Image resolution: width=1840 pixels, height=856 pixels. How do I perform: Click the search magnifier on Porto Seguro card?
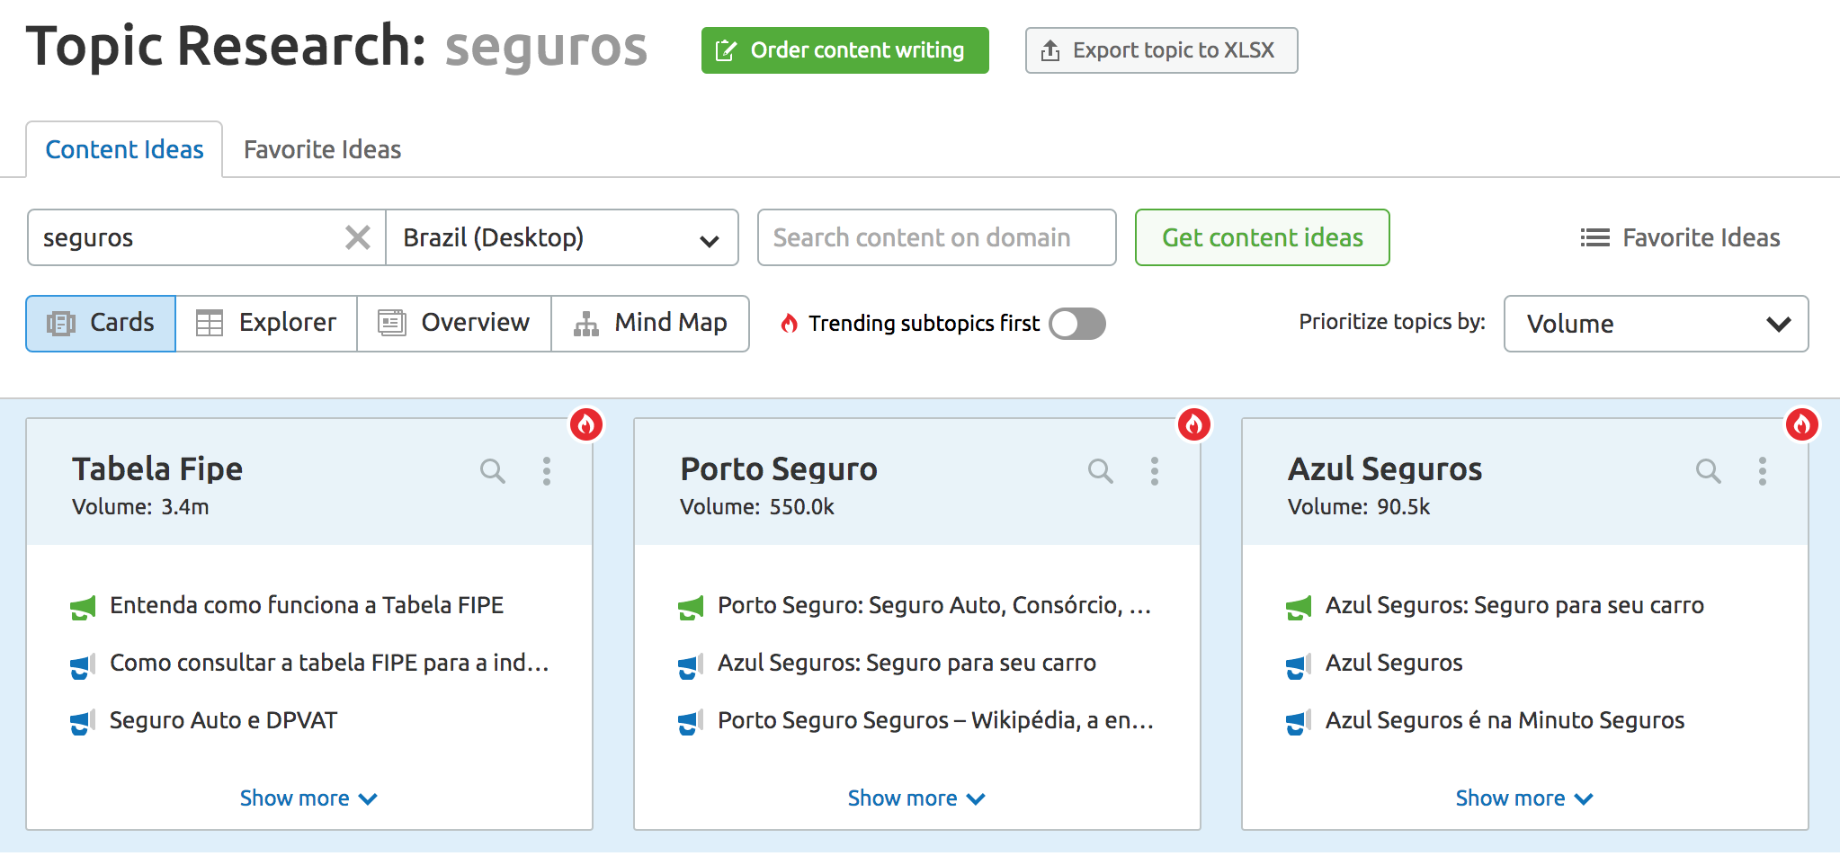1101,470
